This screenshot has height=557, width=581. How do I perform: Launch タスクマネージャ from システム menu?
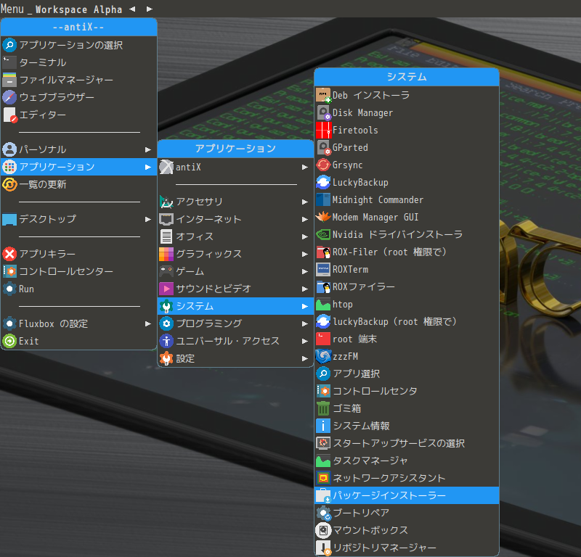407,461
